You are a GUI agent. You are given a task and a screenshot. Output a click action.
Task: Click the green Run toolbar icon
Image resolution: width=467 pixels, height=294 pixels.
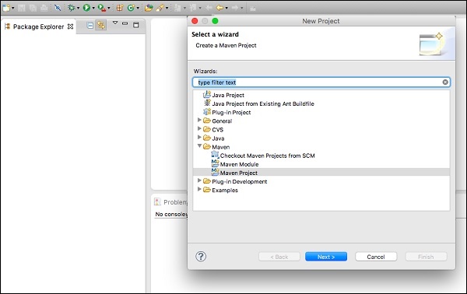coord(86,8)
